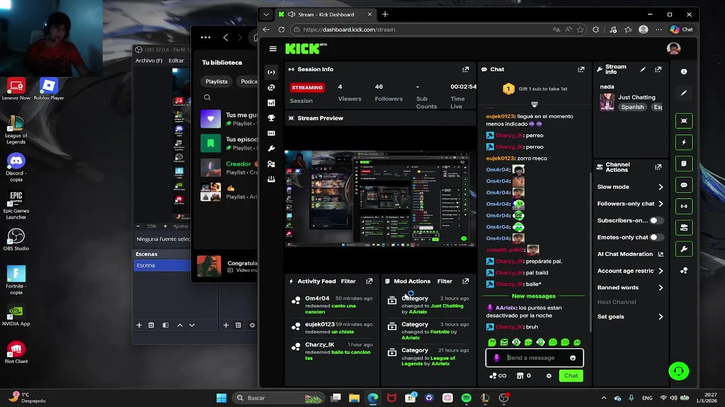Select Escena in OBS scenes list
725x407 pixels.
pyautogui.click(x=163, y=265)
